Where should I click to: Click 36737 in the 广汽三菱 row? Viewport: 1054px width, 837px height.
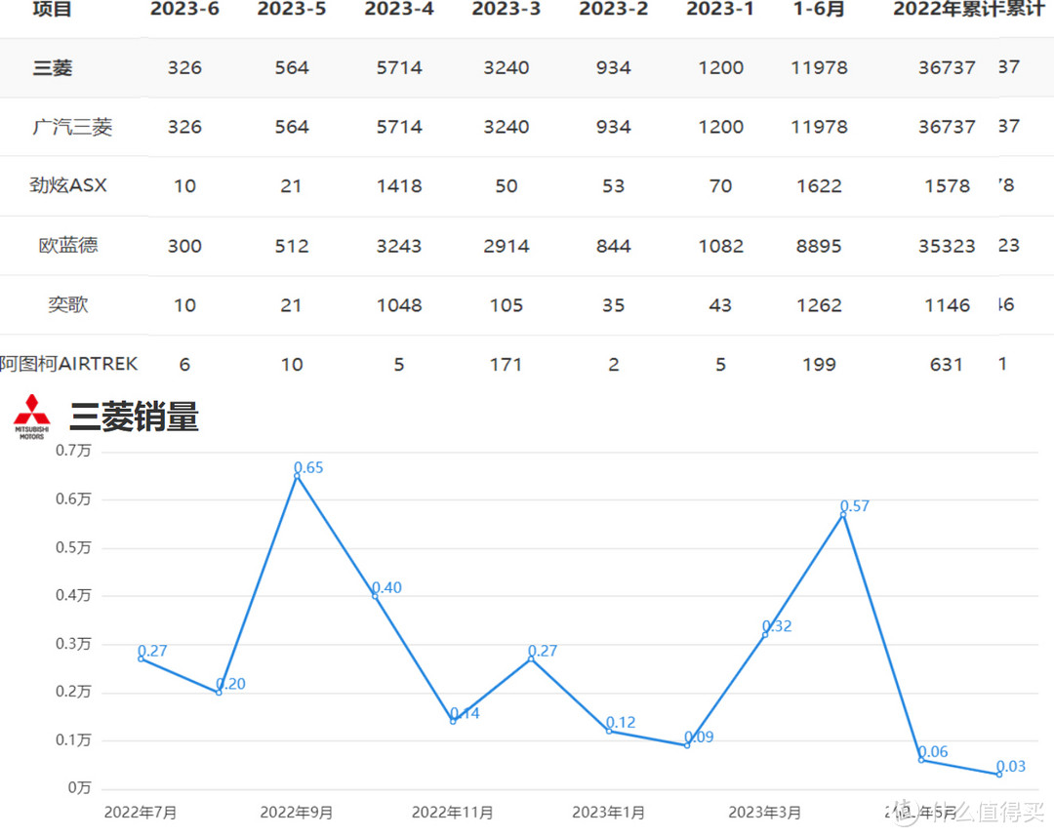coord(947,127)
